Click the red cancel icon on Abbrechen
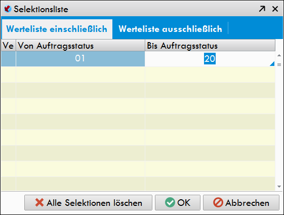Image resolution: width=284 pixels, height=215 pixels. coord(218,202)
